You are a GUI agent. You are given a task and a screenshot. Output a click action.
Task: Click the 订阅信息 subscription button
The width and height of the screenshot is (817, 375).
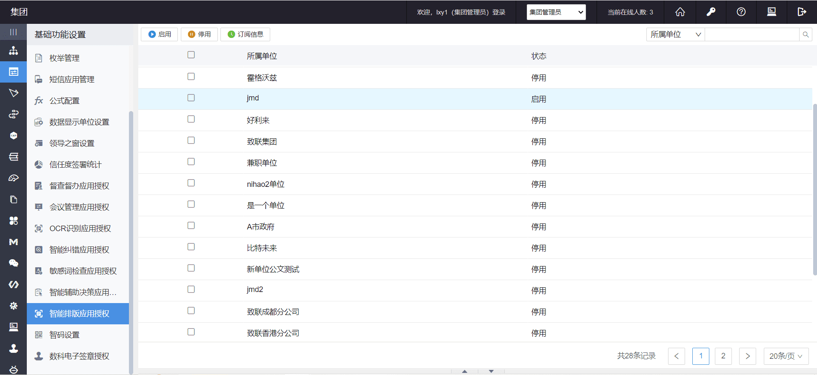pos(245,34)
